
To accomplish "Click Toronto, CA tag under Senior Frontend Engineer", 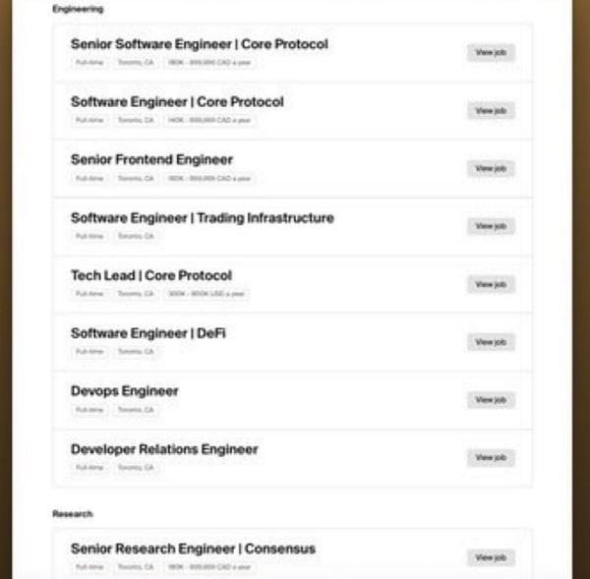I will point(135,179).
